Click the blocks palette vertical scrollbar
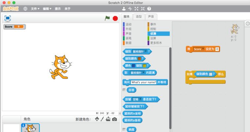 click(x=170, y=88)
